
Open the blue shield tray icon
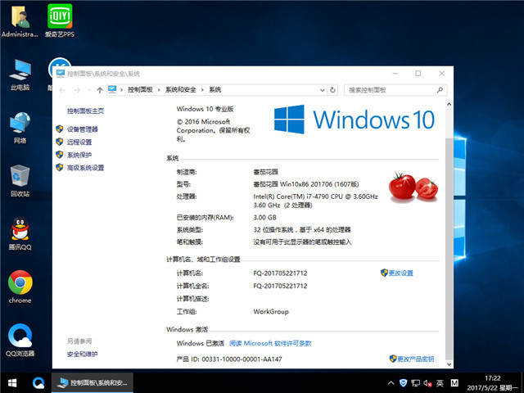[403, 383]
